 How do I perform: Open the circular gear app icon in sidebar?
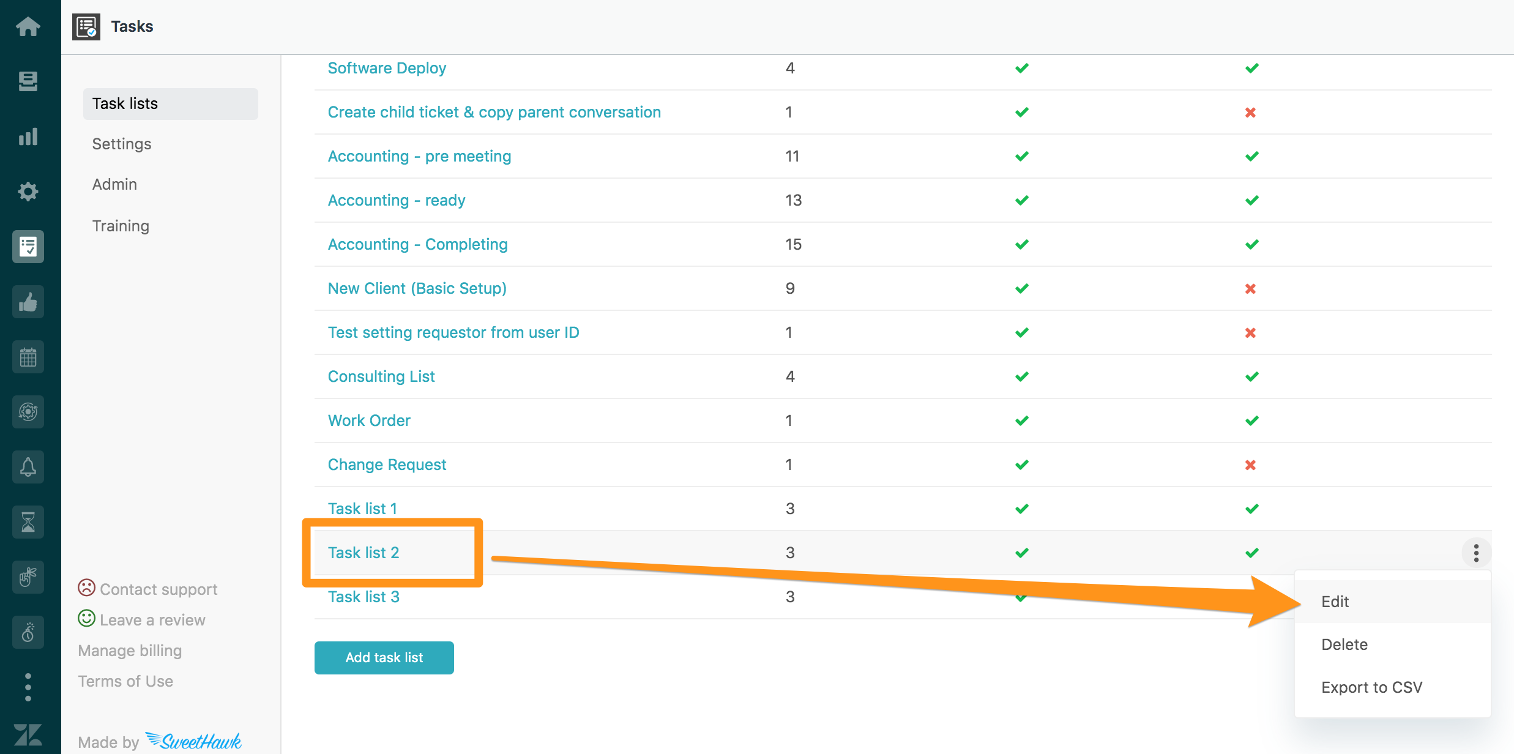(28, 412)
